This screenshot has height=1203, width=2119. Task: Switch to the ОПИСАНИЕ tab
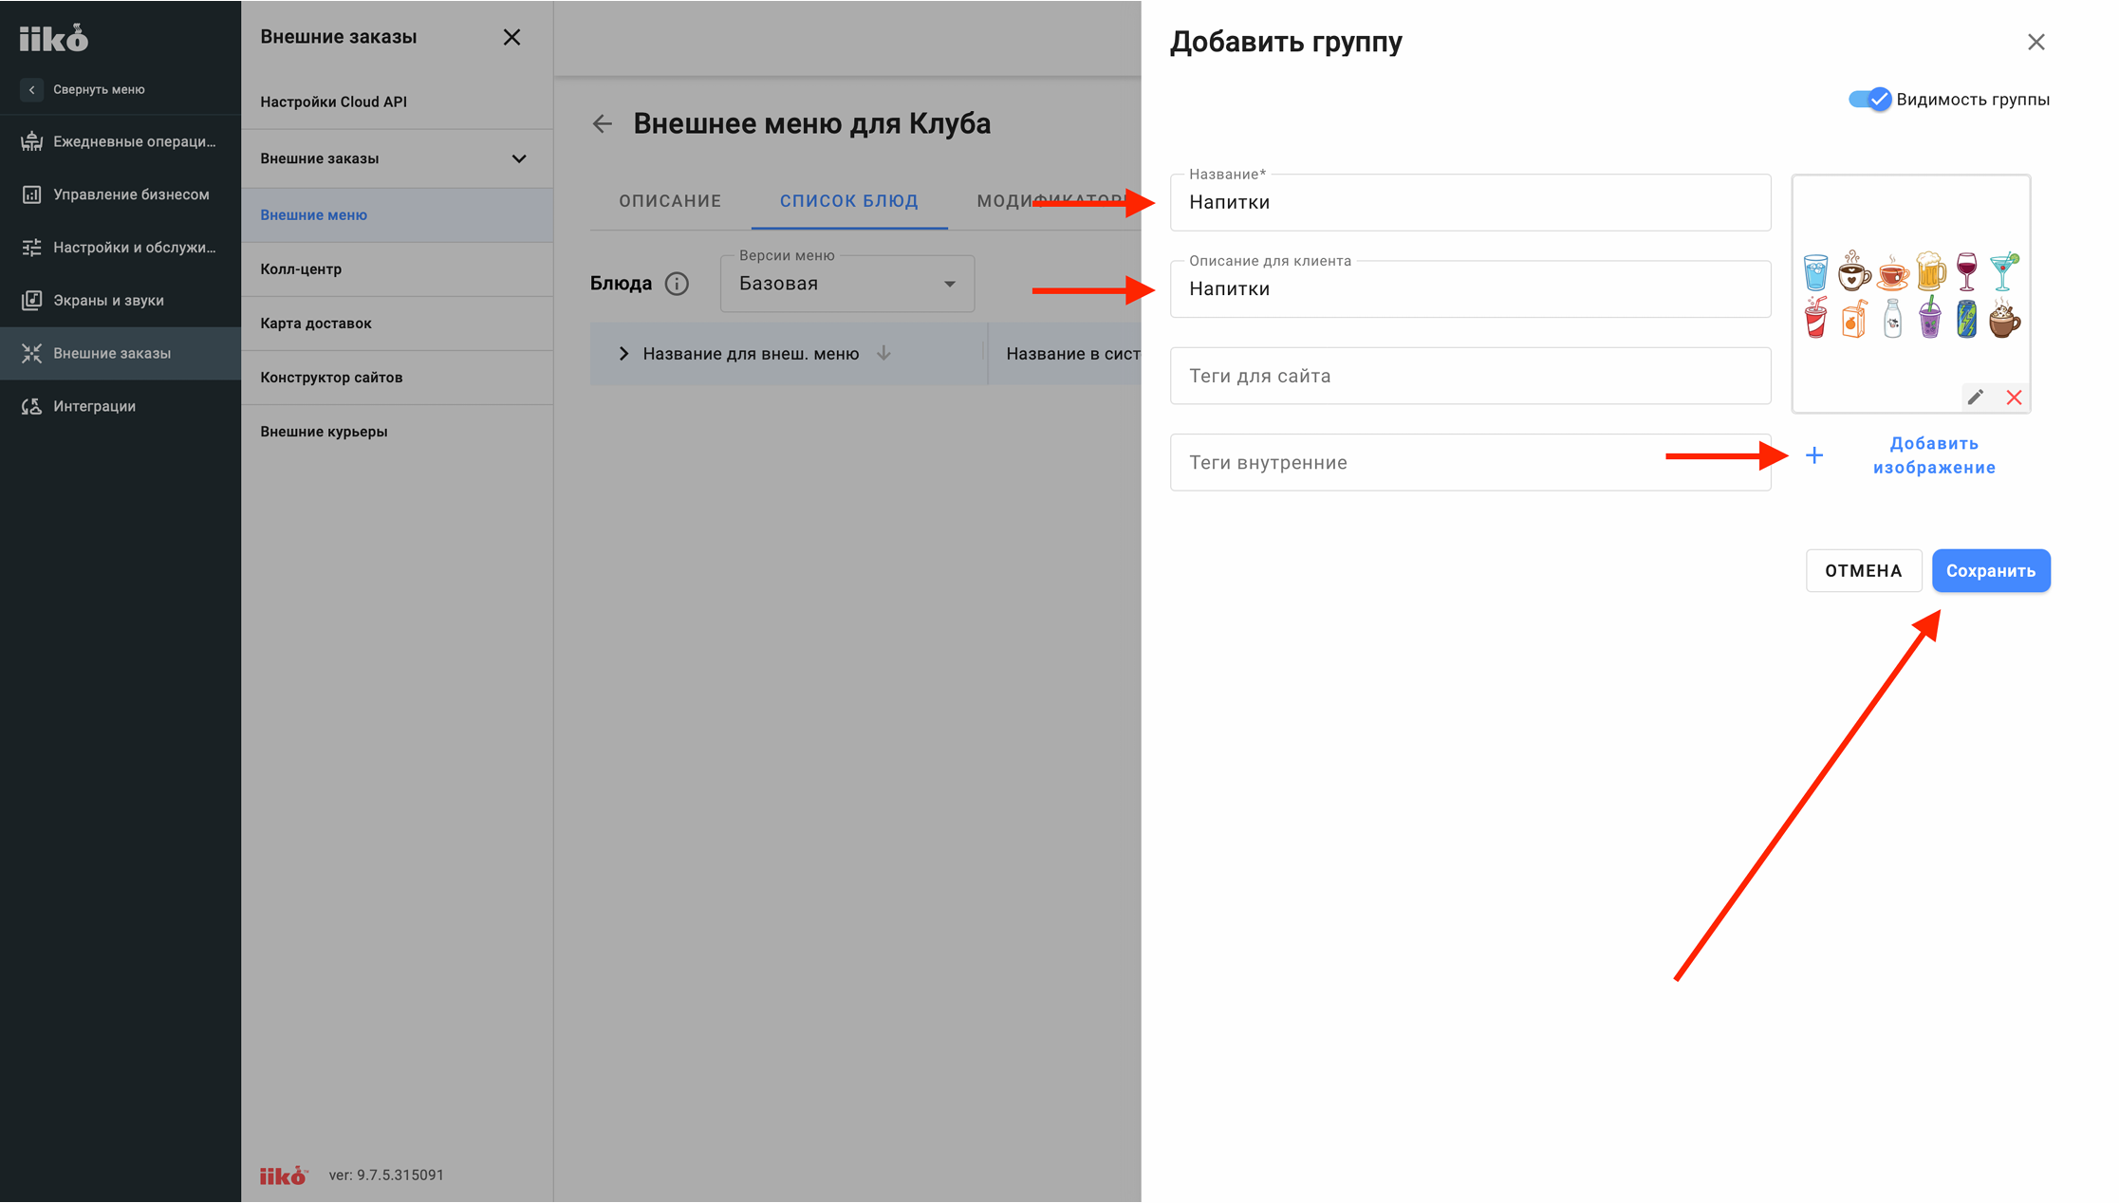coord(670,201)
